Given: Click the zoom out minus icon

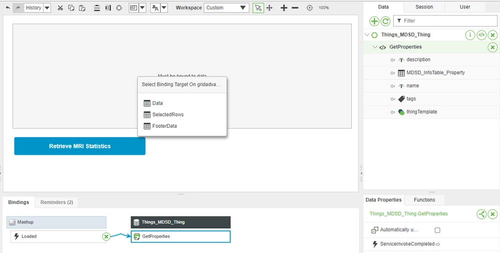Looking at the screenshot, I should tap(295, 8).
